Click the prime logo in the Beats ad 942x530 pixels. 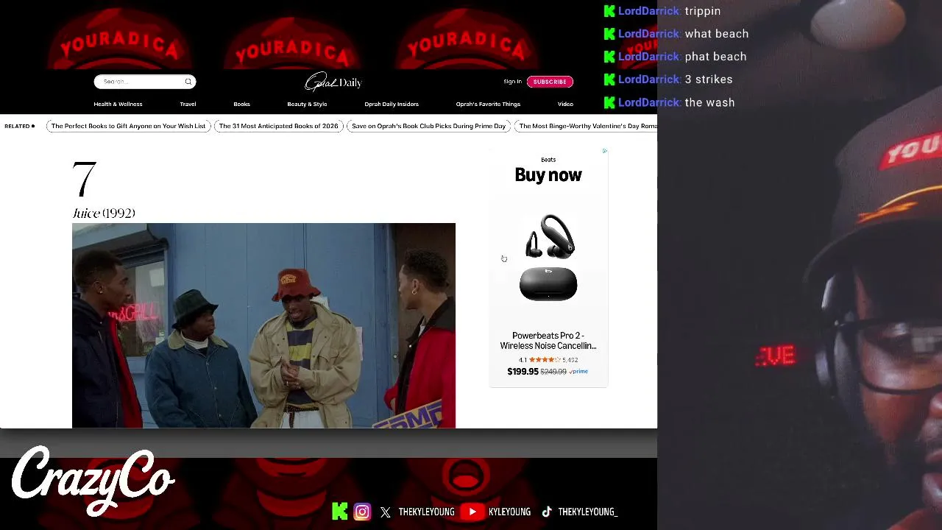coord(579,372)
